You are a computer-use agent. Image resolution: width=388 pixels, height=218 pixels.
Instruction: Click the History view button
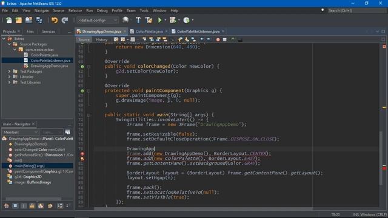101,39
